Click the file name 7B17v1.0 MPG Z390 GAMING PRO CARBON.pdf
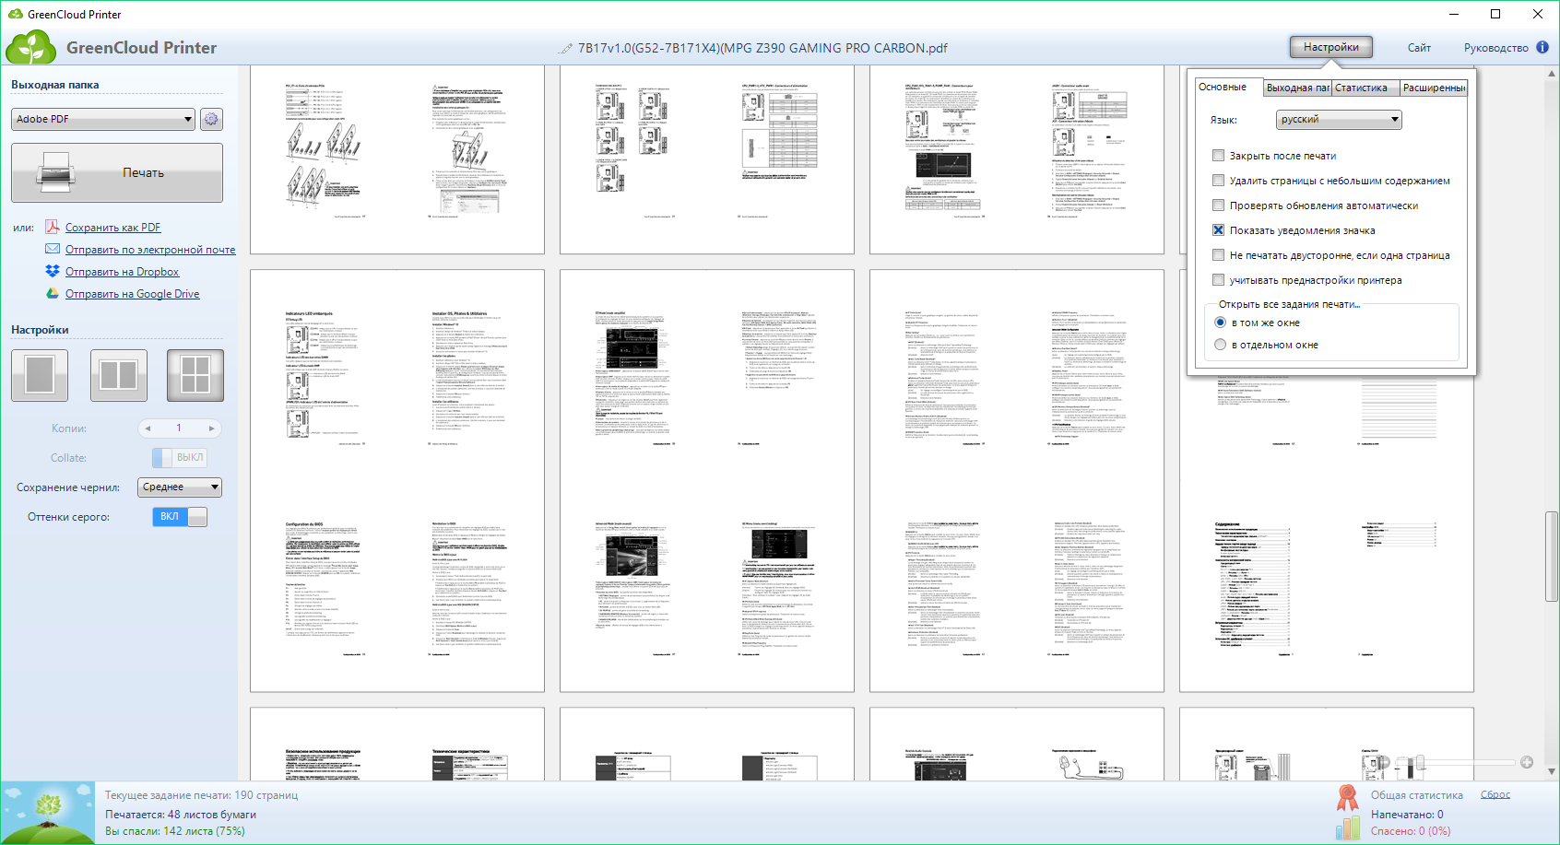 pyautogui.click(x=762, y=48)
